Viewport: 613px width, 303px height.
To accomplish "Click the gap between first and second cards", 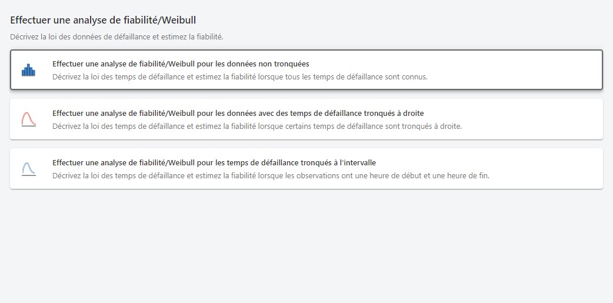I will pyautogui.click(x=306, y=94).
